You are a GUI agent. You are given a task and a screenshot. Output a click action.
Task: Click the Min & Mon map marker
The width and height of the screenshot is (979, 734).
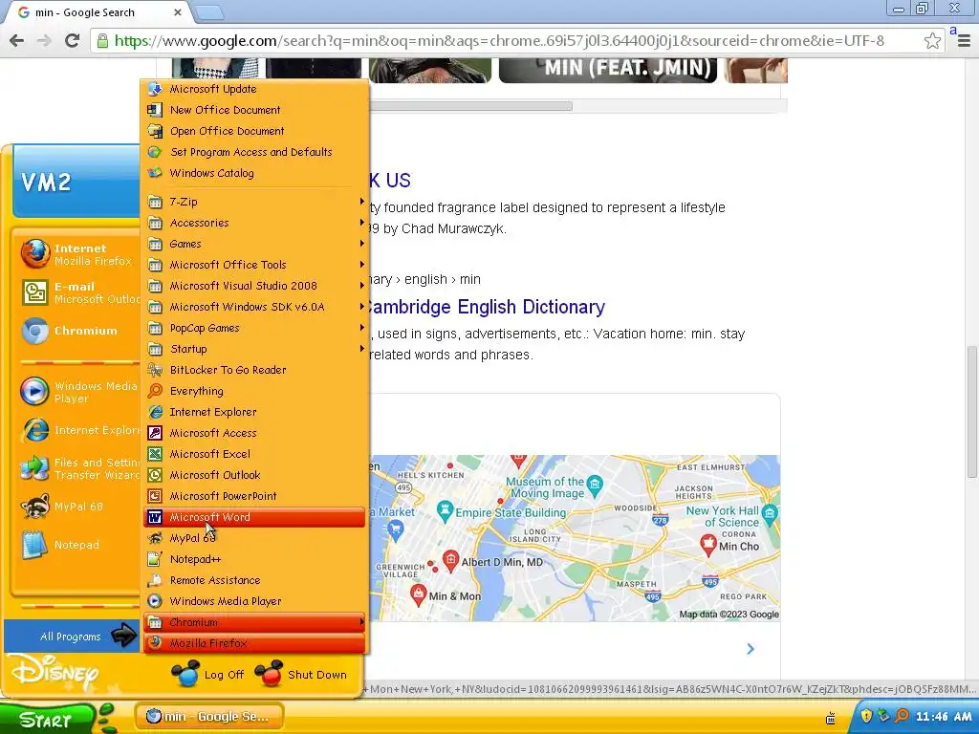419,594
